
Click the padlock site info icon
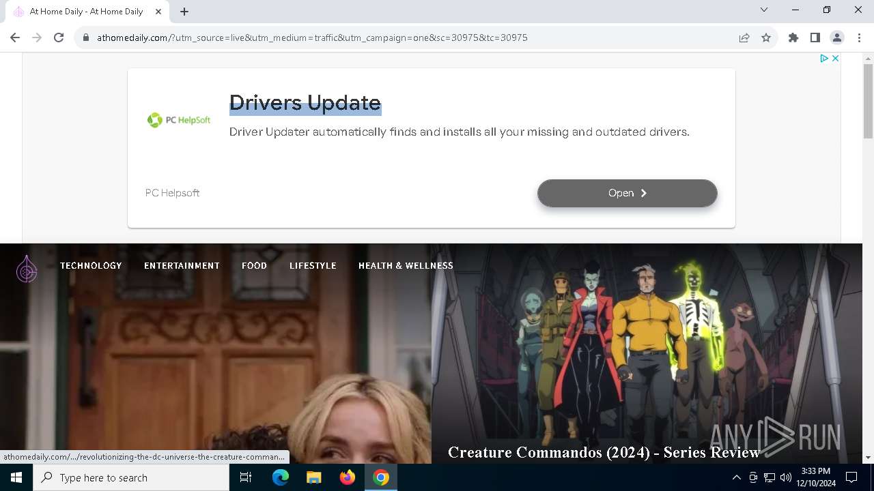tap(86, 38)
